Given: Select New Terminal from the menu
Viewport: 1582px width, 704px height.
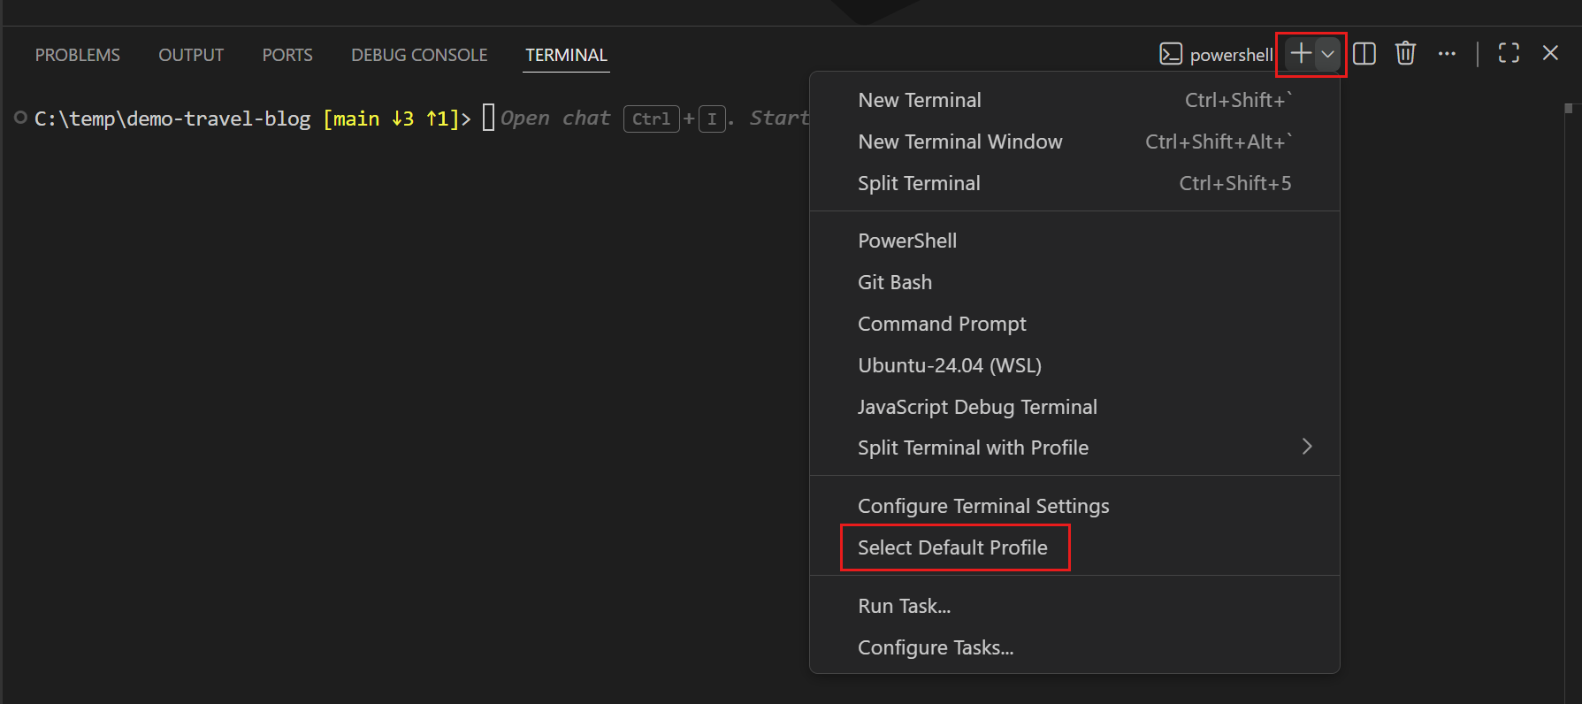Looking at the screenshot, I should click(x=920, y=100).
